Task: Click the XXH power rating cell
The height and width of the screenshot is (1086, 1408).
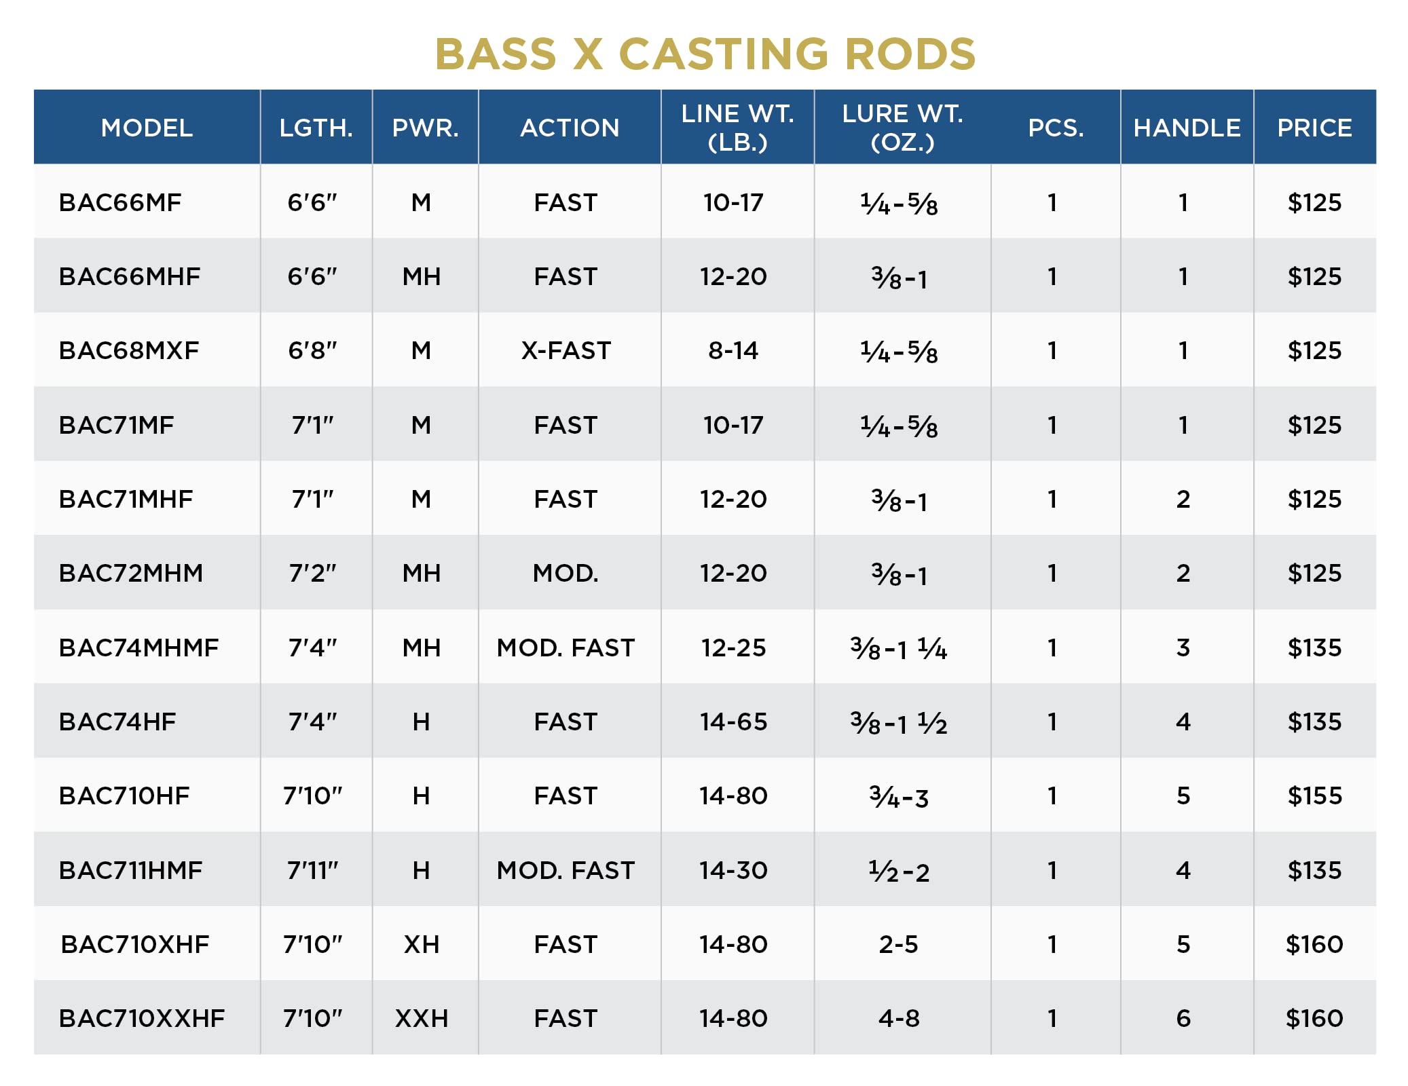Action: click(x=422, y=1018)
